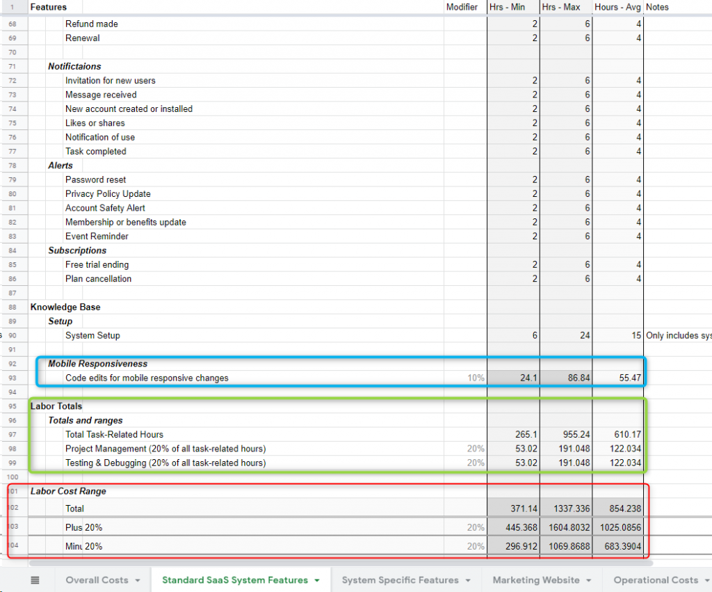Click the Likes or shares cell
The image size is (712, 592).
[95, 122]
